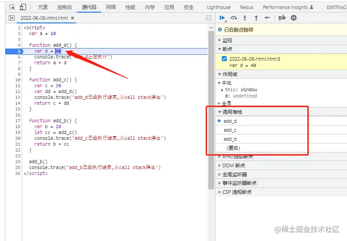Image resolution: width=347 pixels, height=241 pixels.
Task: Click the code editor vertical scrollbar
Action: (211, 110)
